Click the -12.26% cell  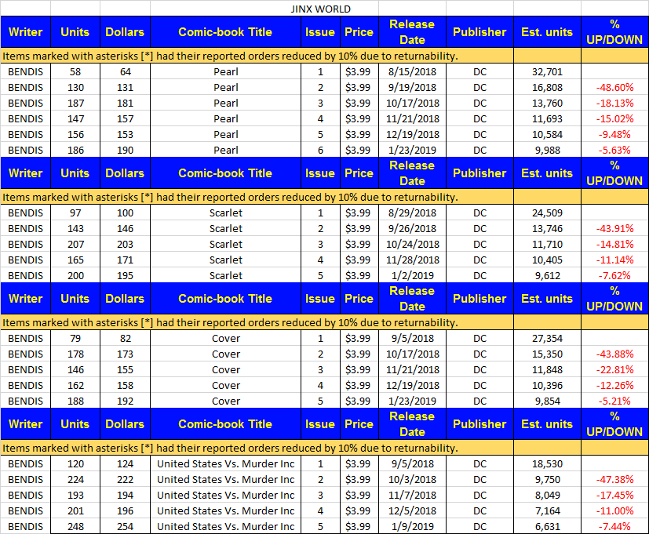[614, 386]
